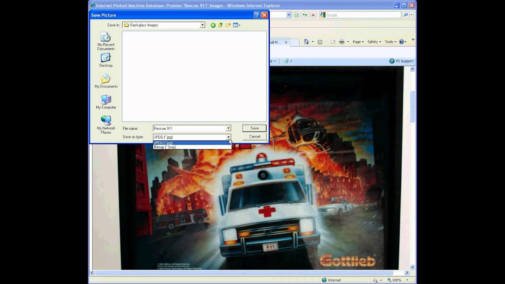Toggle Compatibility View in Internet Explorer

(297, 15)
